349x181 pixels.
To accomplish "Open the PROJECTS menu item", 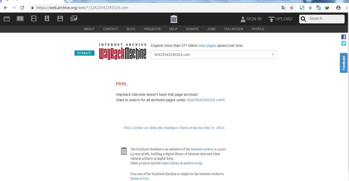I will [152, 29].
